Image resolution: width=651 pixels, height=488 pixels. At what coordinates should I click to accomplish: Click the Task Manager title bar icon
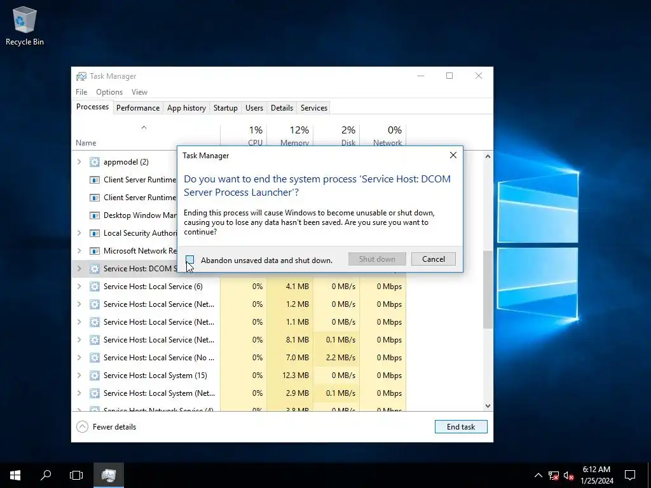pyautogui.click(x=81, y=76)
